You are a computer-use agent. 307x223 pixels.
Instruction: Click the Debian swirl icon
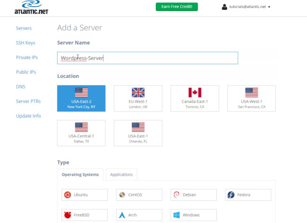(x=177, y=195)
